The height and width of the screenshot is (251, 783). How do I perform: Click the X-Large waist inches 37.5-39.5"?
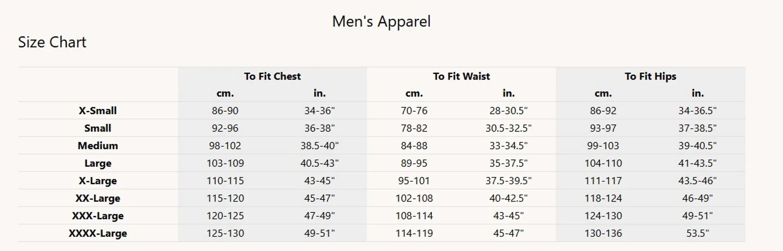click(x=509, y=181)
